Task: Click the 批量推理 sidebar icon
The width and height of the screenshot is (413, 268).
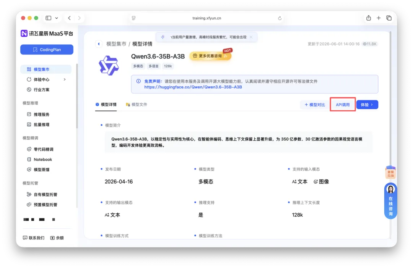Action: pyautogui.click(x=29, y=124)
